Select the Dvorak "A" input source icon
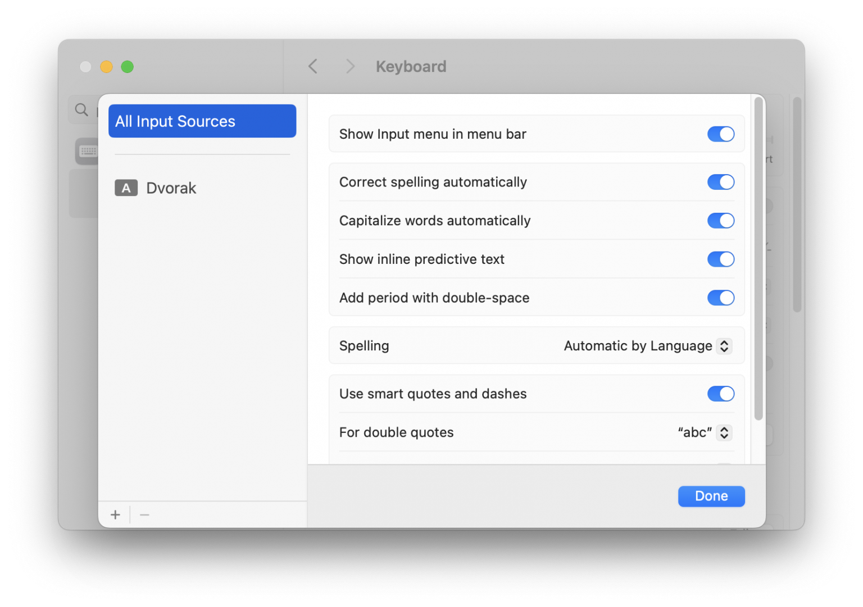The height and width of the screenshot is (607, 863). [126, 188]
